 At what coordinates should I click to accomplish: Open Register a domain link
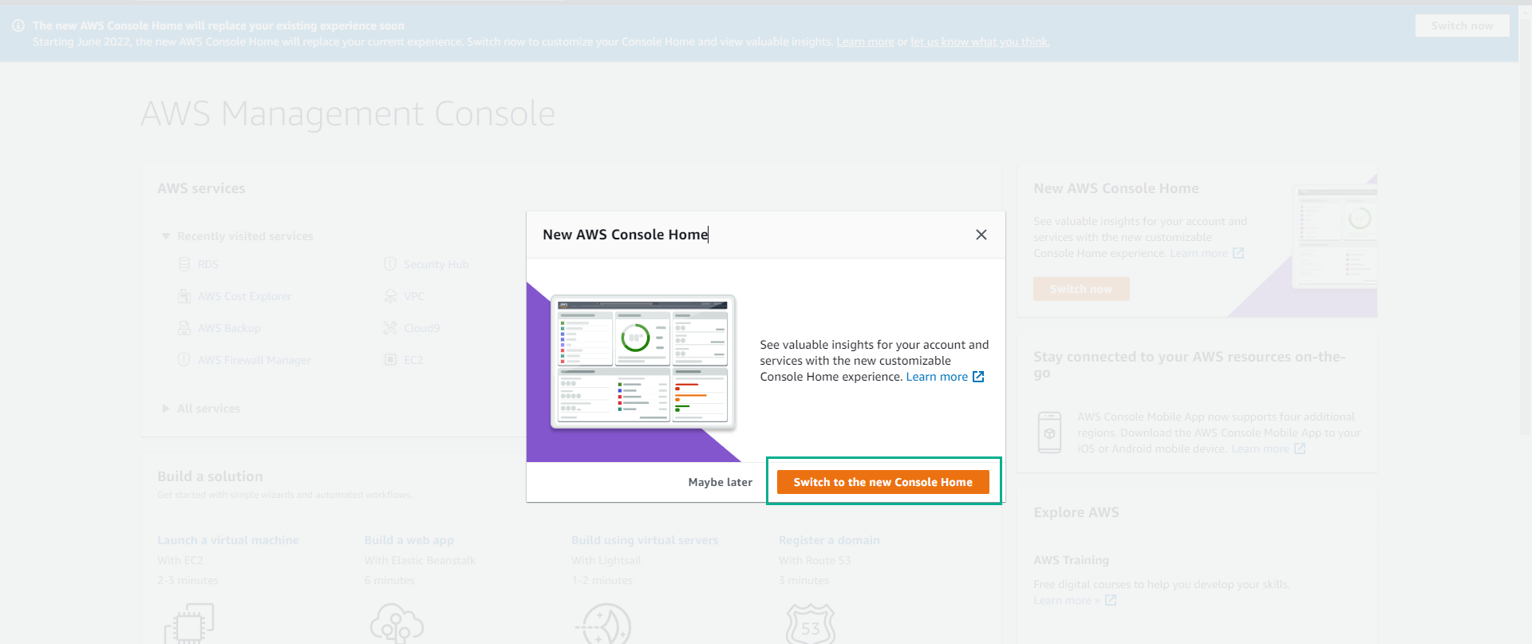(x=830, y=540)
